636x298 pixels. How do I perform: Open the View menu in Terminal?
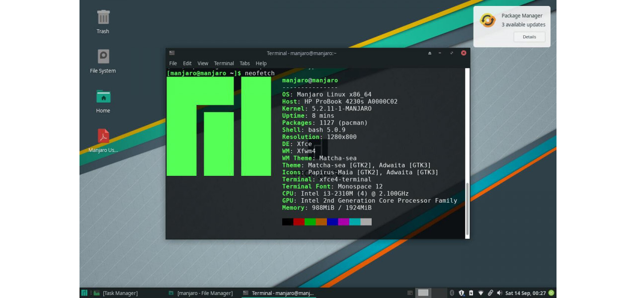tap(203, 64)
